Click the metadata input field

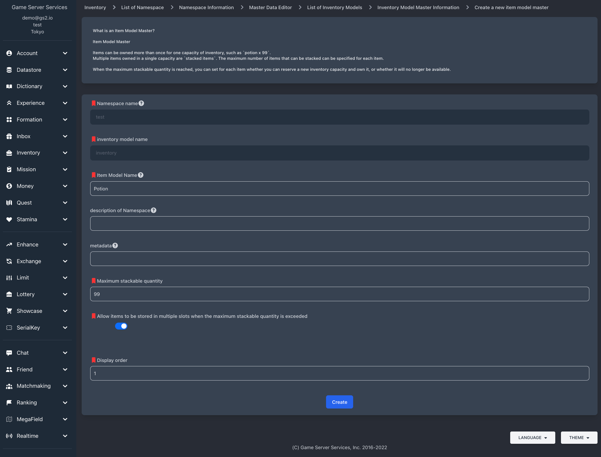pos(340,259)
